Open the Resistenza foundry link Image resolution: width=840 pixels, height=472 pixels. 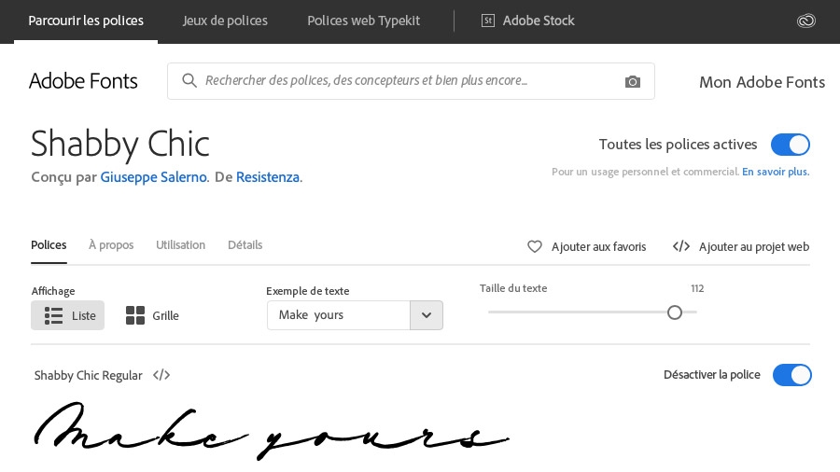point(268,177)
